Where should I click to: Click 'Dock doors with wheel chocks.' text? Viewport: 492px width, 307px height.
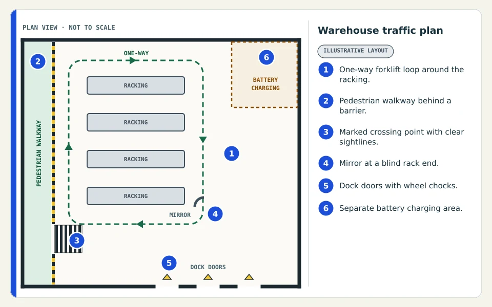tap(398, 186)
